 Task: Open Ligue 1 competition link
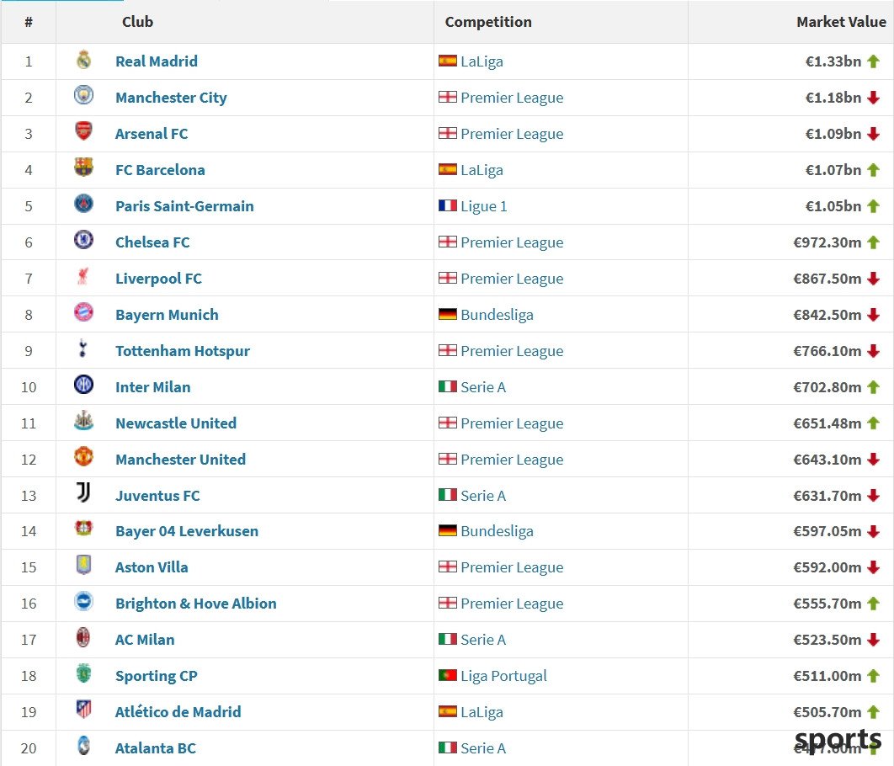point(484,206)
